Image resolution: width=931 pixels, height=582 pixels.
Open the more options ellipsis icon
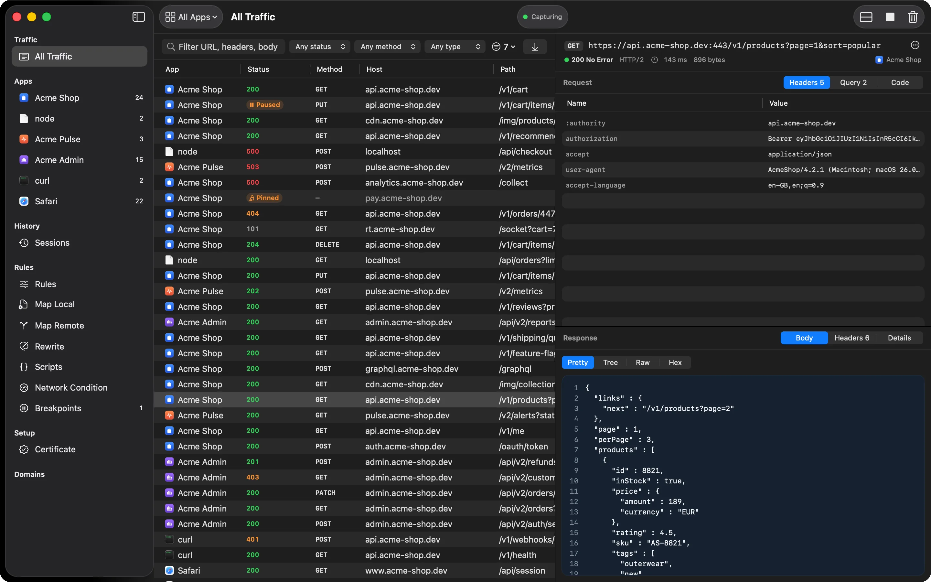915,45
